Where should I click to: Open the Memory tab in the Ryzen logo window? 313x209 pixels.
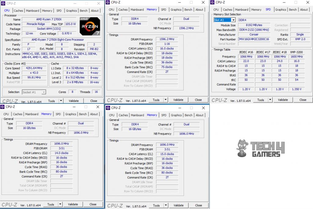coord(47,11)
